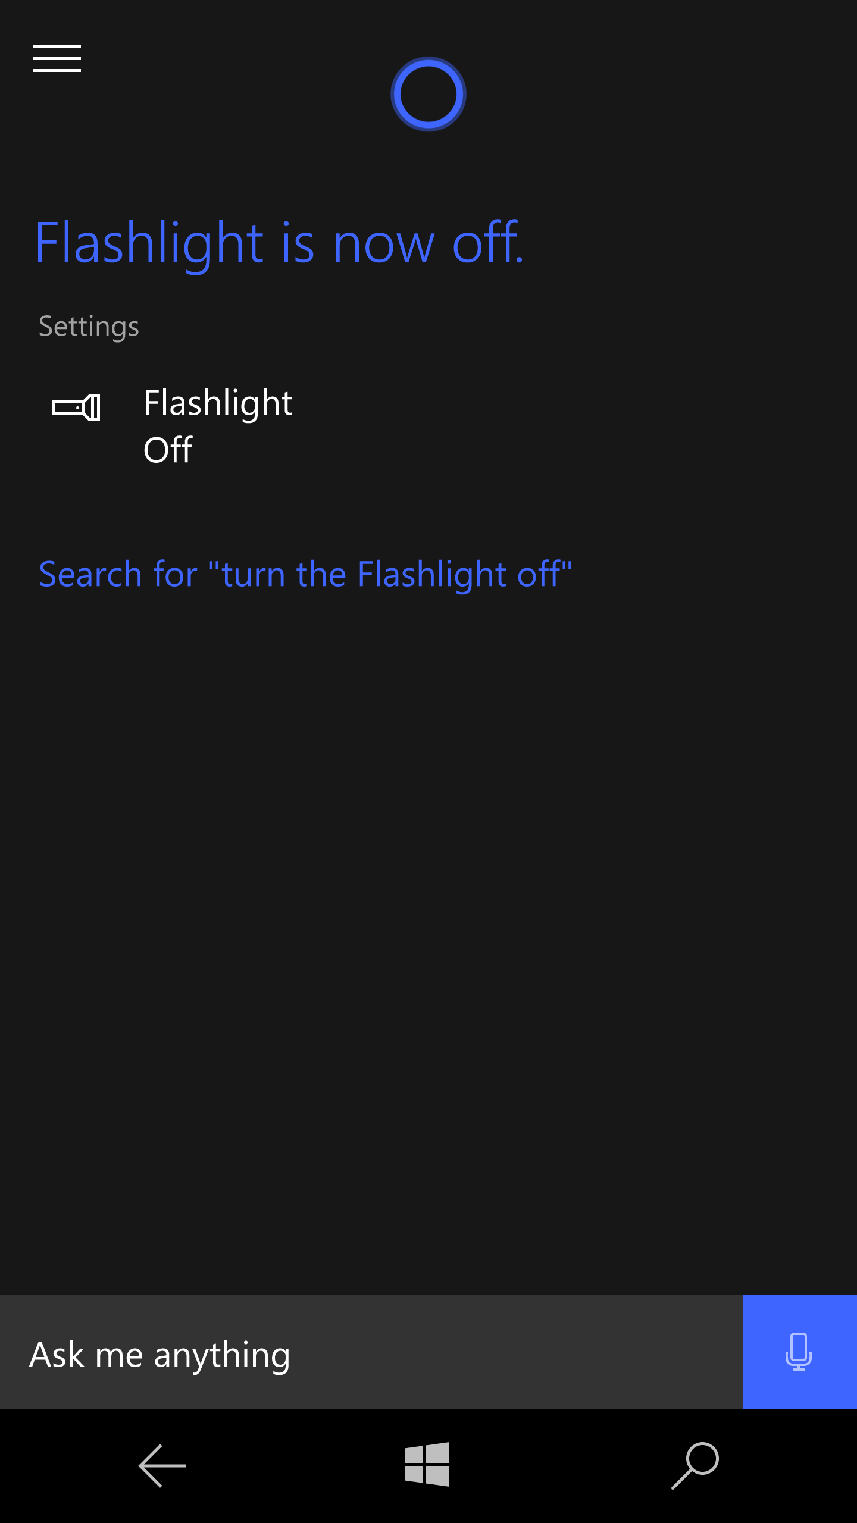The image size is (857, 1523).
Task: Open the hamburger menu
Action: 57,58
